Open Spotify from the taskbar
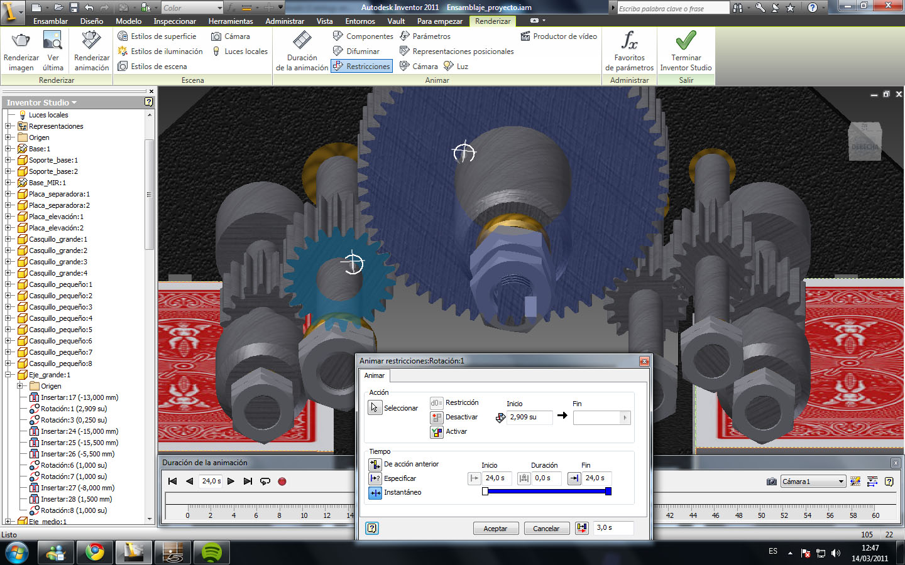 212,552
